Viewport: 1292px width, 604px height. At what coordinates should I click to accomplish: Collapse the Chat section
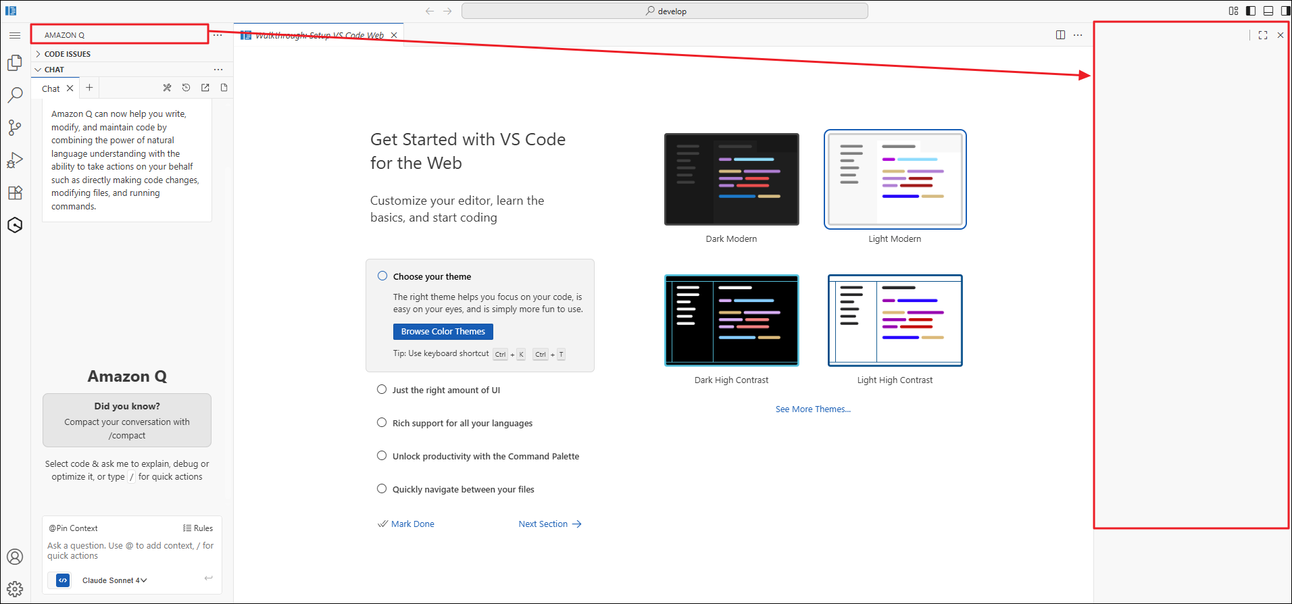point(54,70)
